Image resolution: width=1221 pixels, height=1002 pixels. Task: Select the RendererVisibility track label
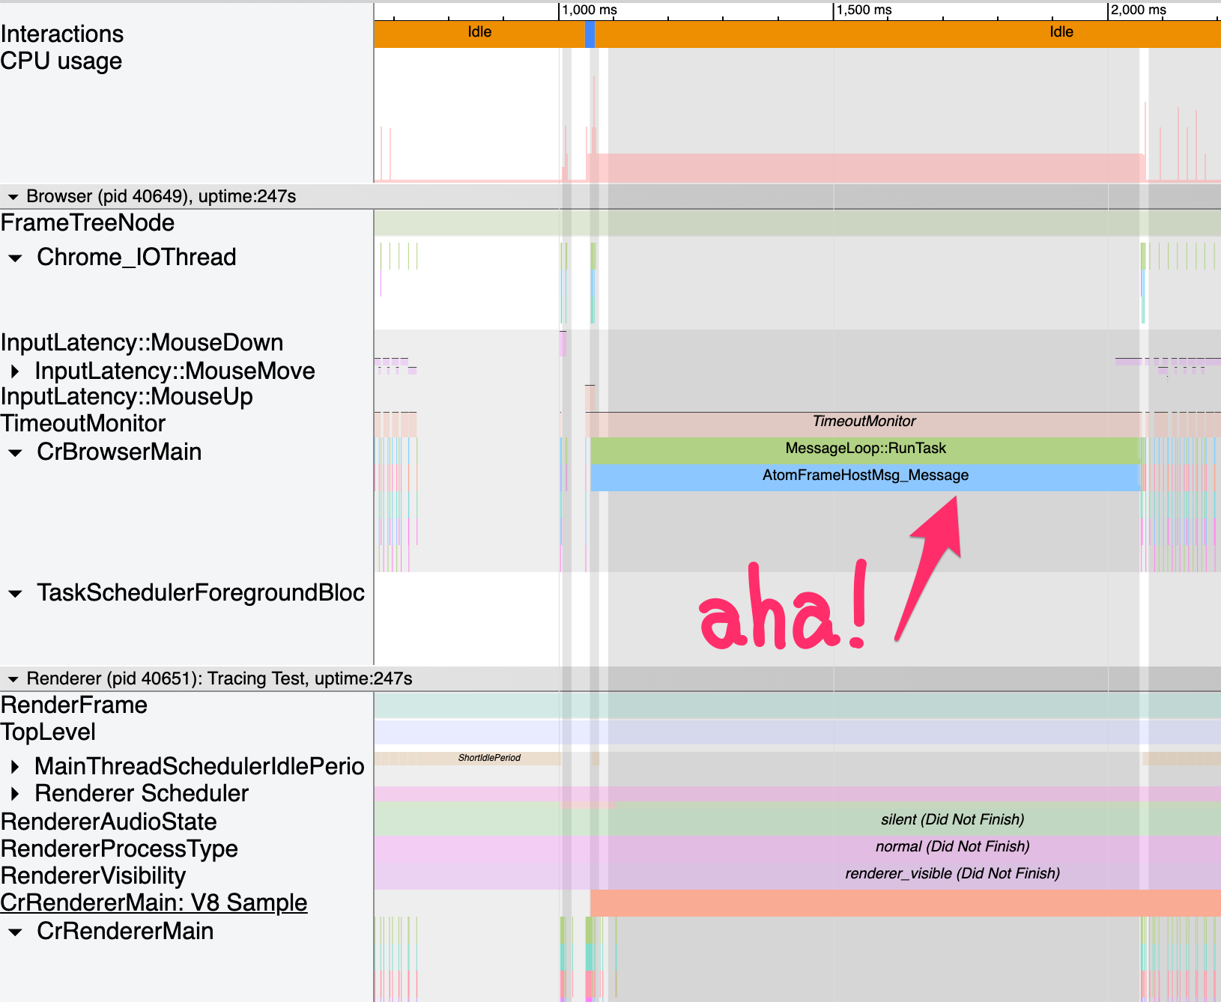[x=93, y=876]
